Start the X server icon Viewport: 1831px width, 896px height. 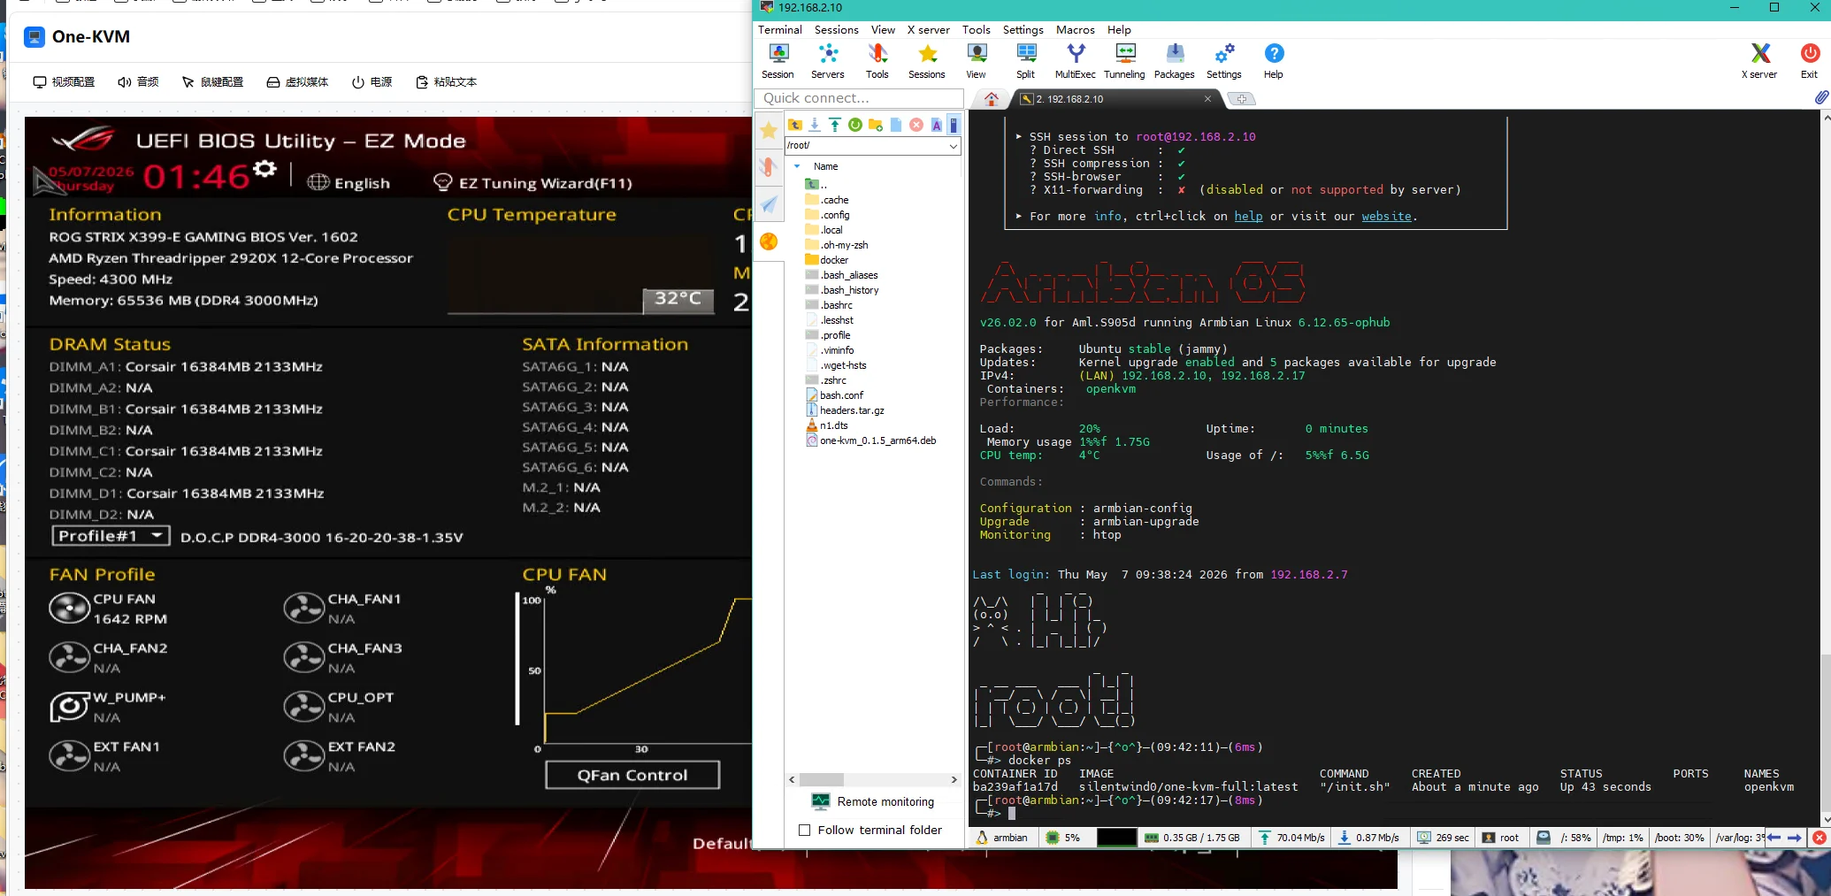(x=1760, y=61)
